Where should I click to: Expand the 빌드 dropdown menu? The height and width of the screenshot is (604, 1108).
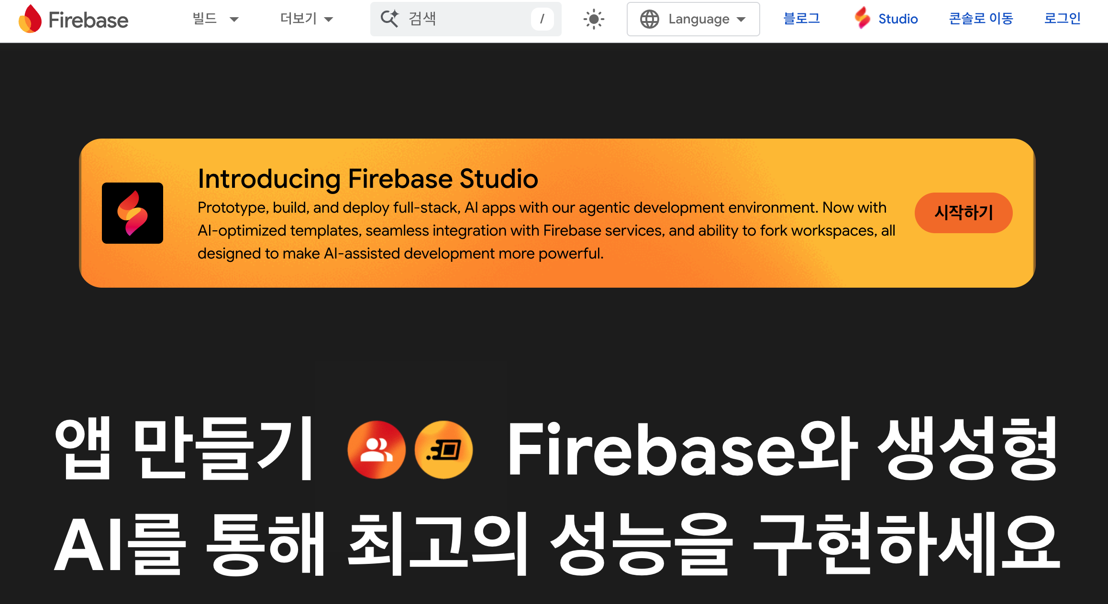215,19
